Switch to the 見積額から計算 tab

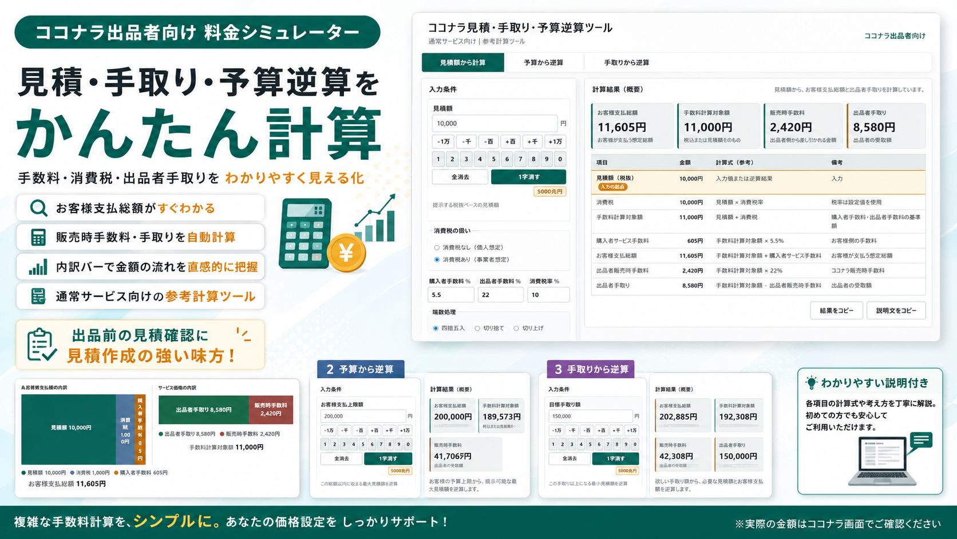tap(462, 62)
